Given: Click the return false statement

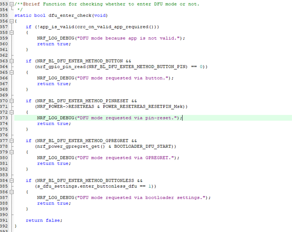Looking at the screenshot, I should [x=44, y=220].
